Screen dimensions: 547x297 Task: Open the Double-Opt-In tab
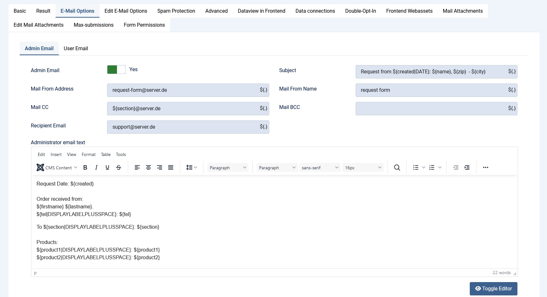coord(360,11)
